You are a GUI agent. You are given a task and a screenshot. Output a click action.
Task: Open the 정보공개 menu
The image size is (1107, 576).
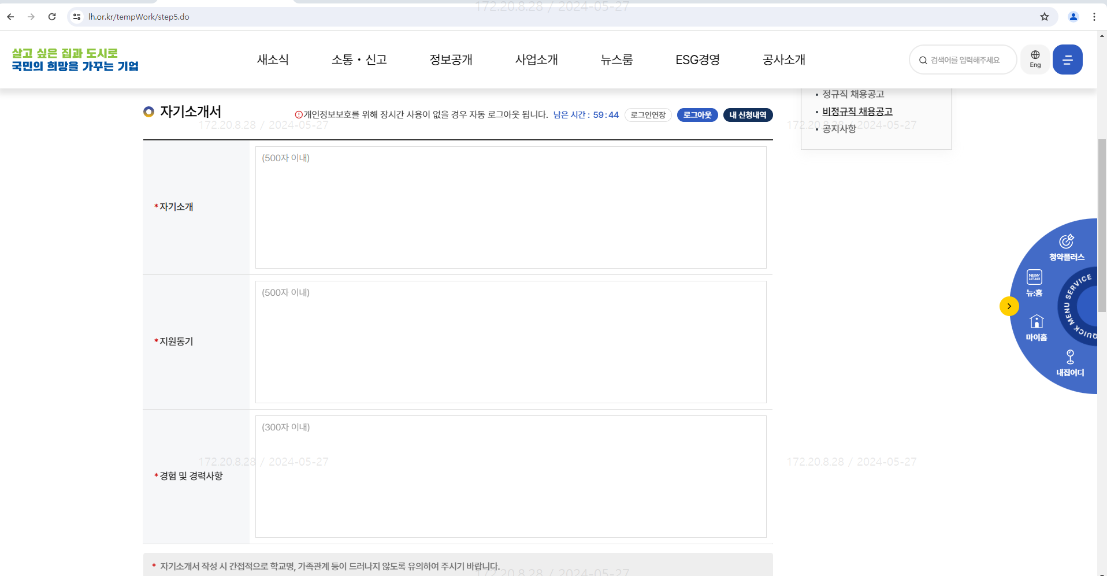coord(451,60)
